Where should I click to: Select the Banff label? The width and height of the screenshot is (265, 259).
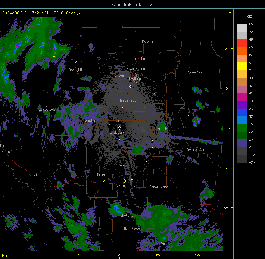[x=38, y=174]
